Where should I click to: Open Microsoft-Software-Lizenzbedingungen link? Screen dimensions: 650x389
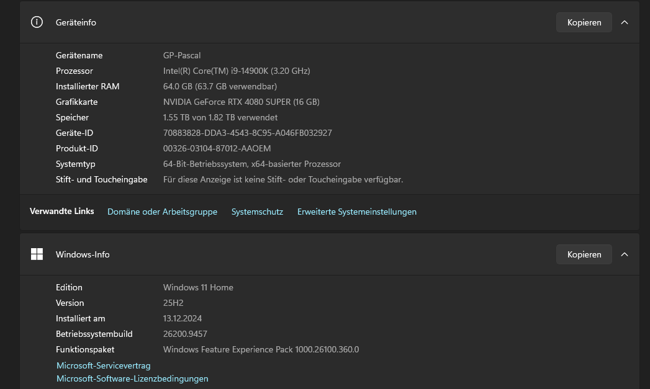pyautogui.click(x=132, y=378)
